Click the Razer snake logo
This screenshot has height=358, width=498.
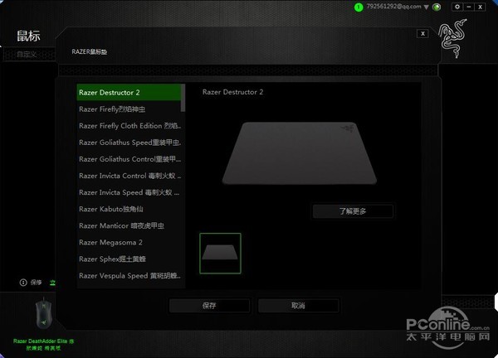[x=452, y=38]
